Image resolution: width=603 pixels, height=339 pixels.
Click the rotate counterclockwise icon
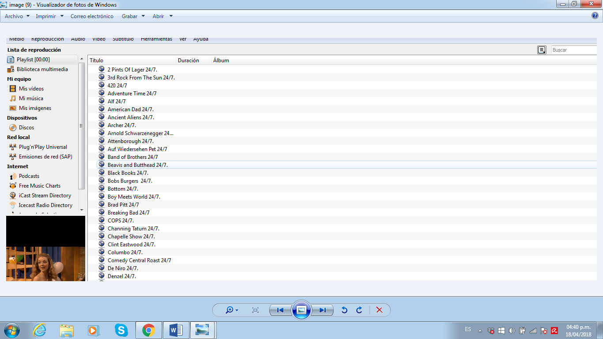click(344, 310)
